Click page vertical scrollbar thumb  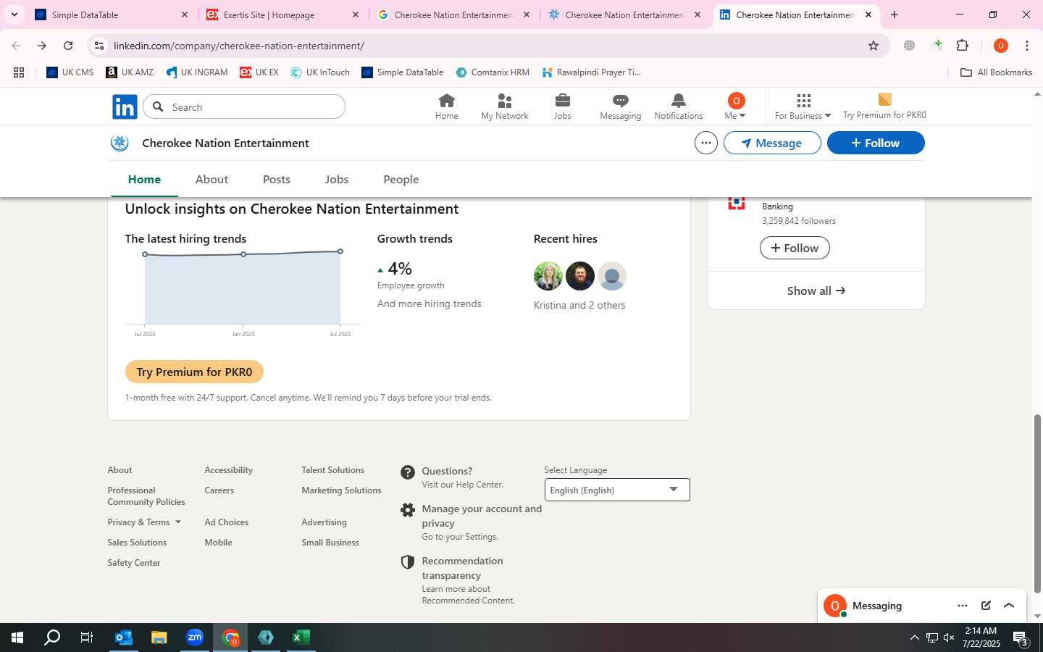point(1037,503)
